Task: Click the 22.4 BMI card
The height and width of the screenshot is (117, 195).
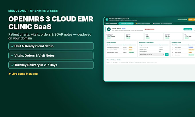Action: [x=189, y=36]
